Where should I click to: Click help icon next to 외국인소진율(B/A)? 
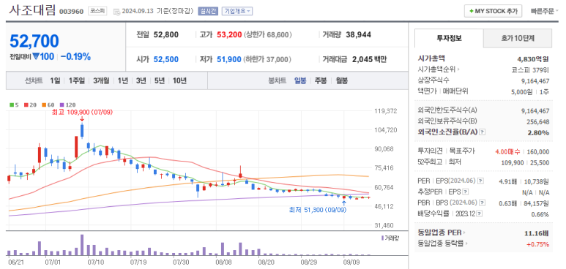click(483, 132)
